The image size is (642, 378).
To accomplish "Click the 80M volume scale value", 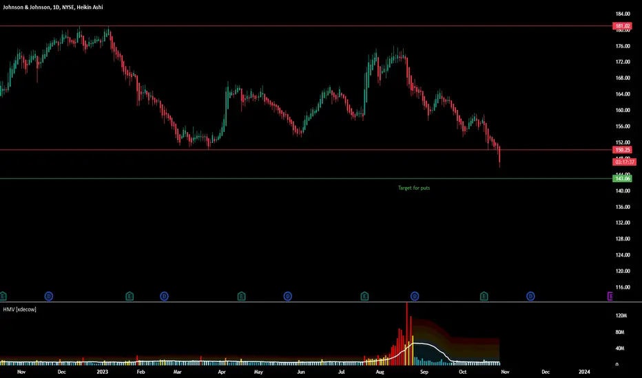I will point(620,332).
